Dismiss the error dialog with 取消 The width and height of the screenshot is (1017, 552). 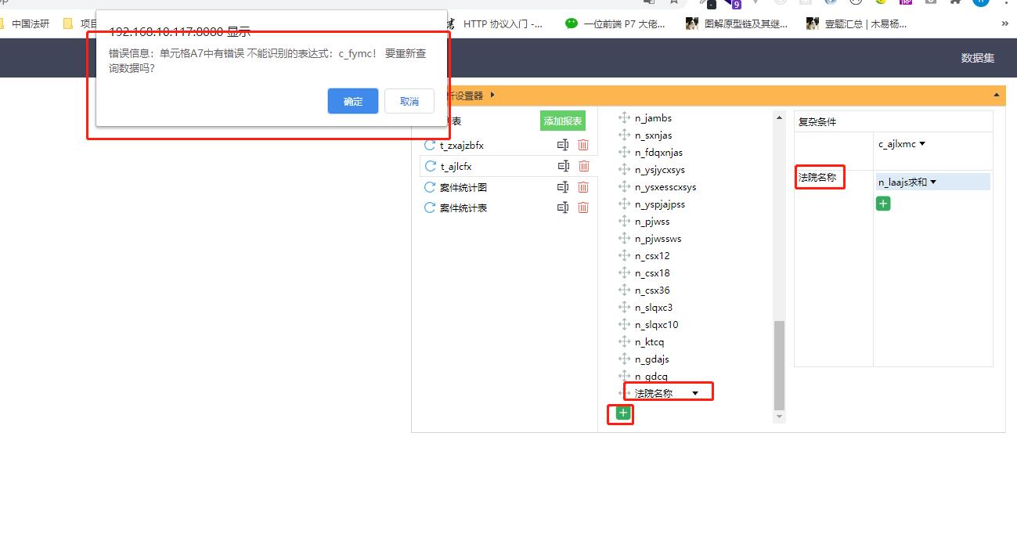[x=409, y=101]
